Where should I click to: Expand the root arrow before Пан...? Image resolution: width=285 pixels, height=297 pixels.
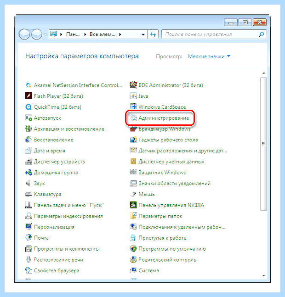61,34
